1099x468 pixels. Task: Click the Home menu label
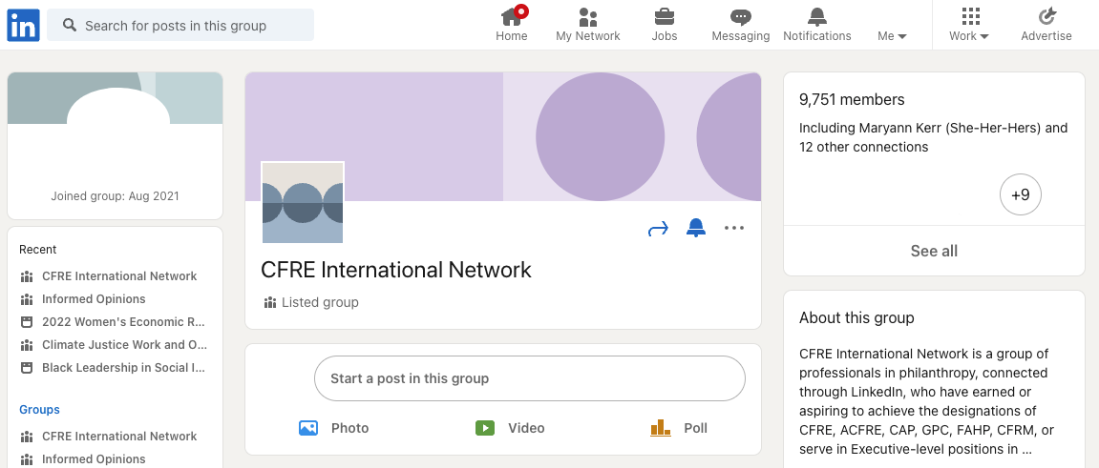click(512, 36)
